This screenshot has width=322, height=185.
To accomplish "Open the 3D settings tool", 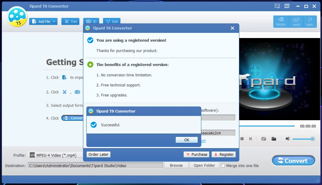I will (x=91, y=22).
